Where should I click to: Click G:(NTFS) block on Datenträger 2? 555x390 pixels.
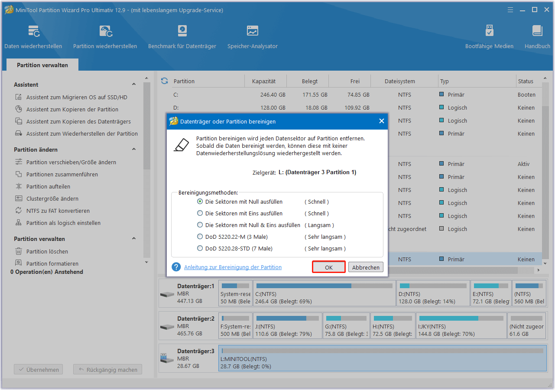tap(346, 326)
